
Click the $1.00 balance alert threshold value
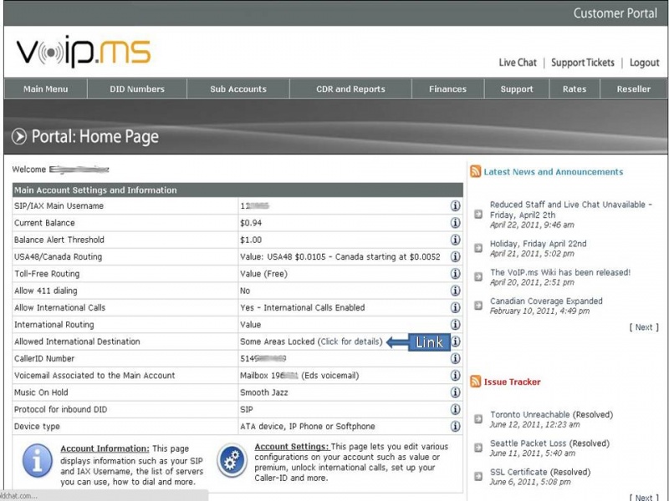[251, 240]
